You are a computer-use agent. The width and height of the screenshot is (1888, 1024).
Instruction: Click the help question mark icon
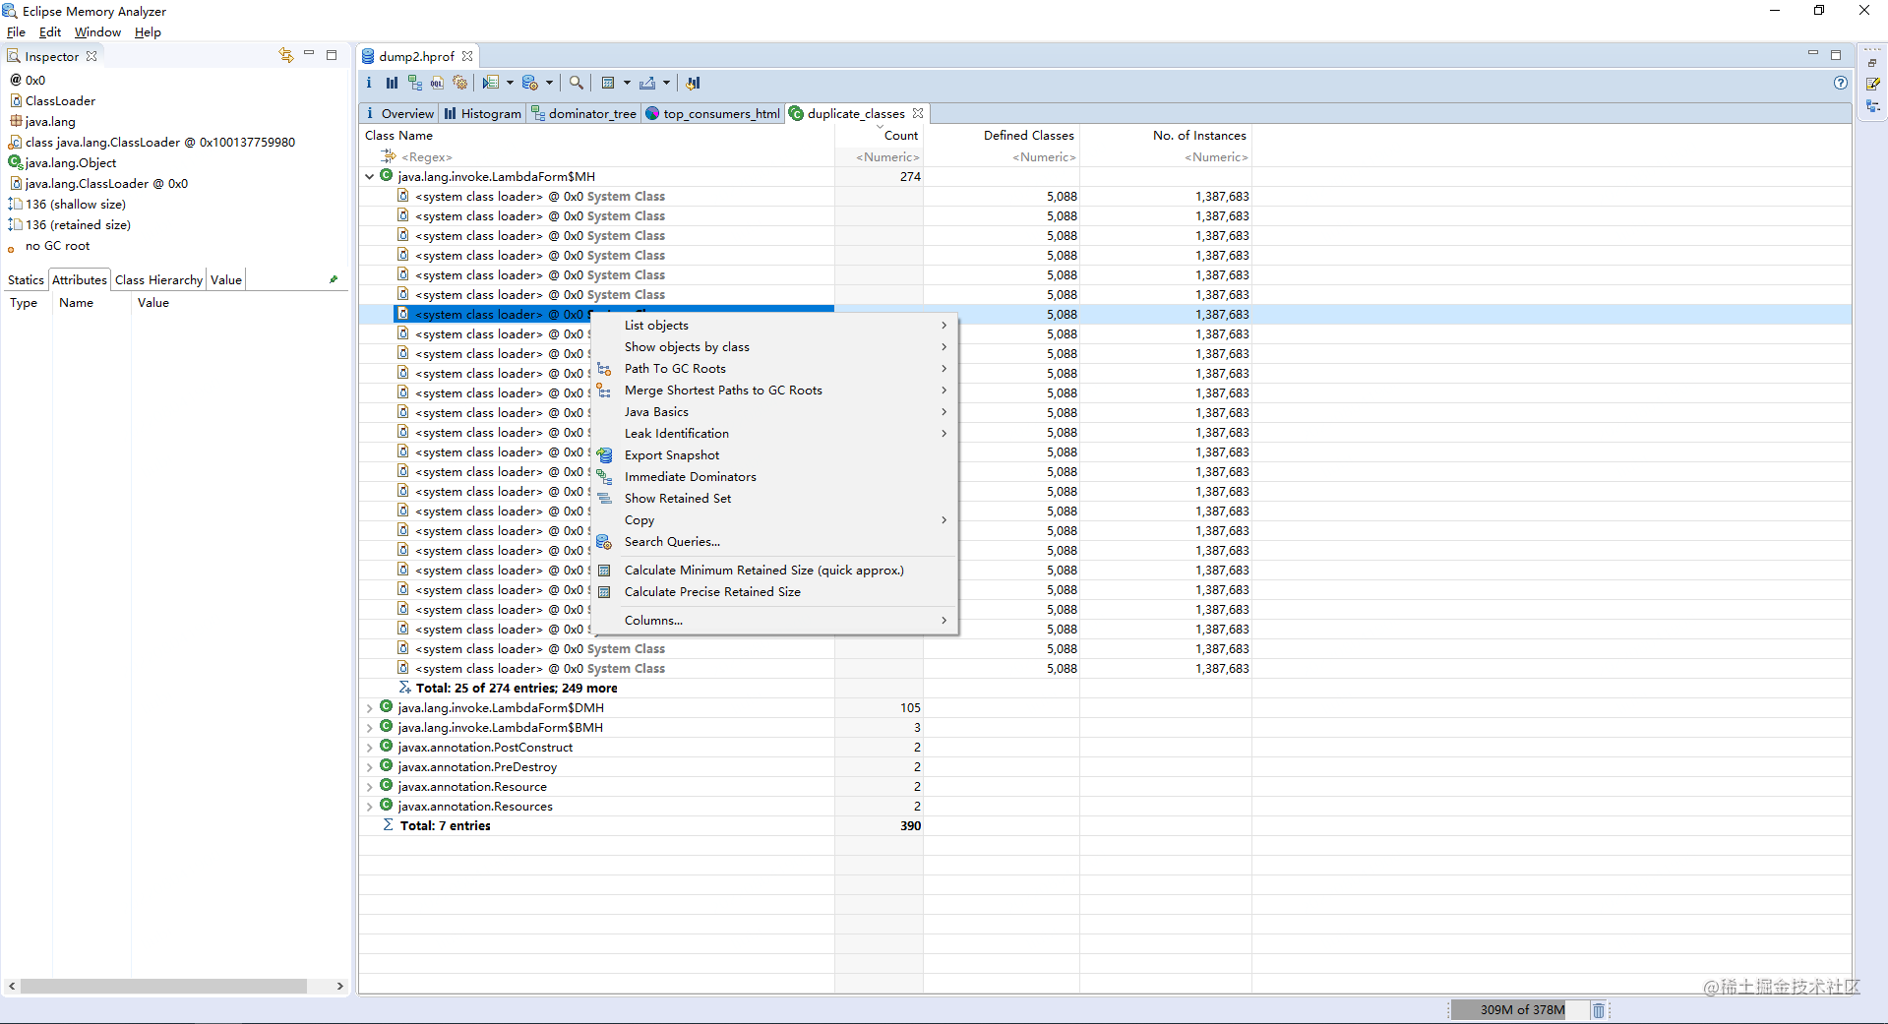click(x=1840, y=83)
